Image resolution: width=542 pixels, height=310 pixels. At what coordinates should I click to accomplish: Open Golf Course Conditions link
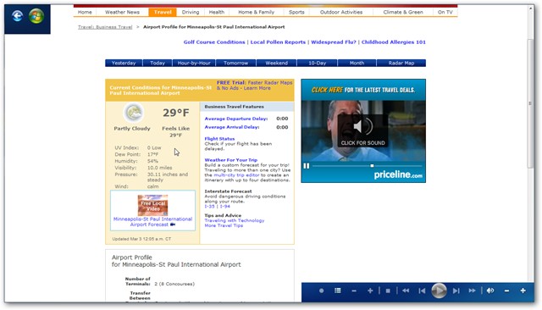coord(214,42)
